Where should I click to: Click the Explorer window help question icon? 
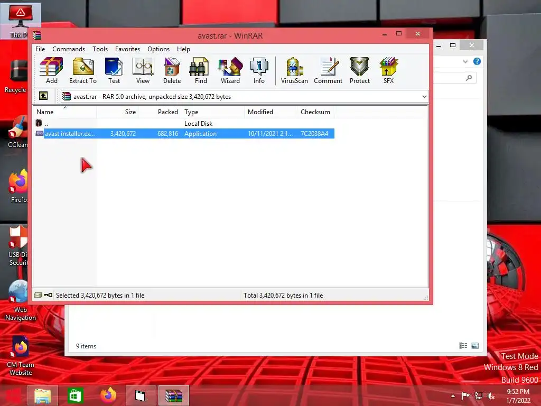pyautogui.click(x=477, y=61)
